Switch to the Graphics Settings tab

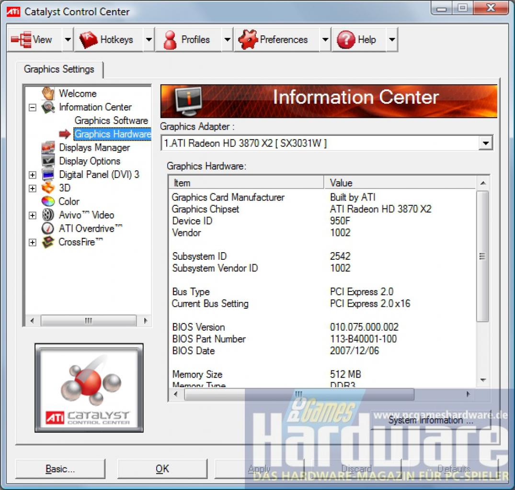coord(59,69)
